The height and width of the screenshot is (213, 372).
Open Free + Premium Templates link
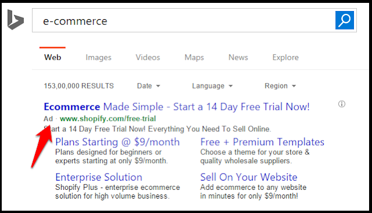[x=262, y=142]
